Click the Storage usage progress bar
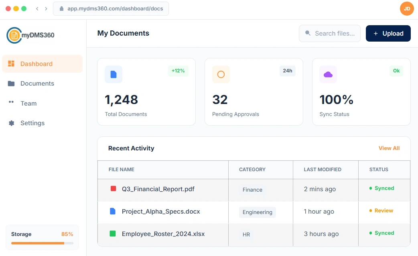Viewport: 418px width, 256px height. pyautogui.click(x=42, y=243)
